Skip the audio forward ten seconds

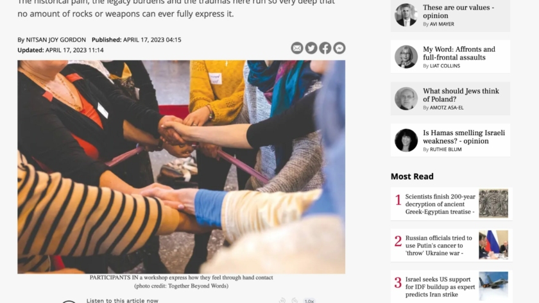[295, 300]
